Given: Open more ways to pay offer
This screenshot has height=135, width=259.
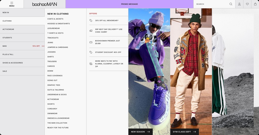Looking at the screenshot, I should (109, 64).
